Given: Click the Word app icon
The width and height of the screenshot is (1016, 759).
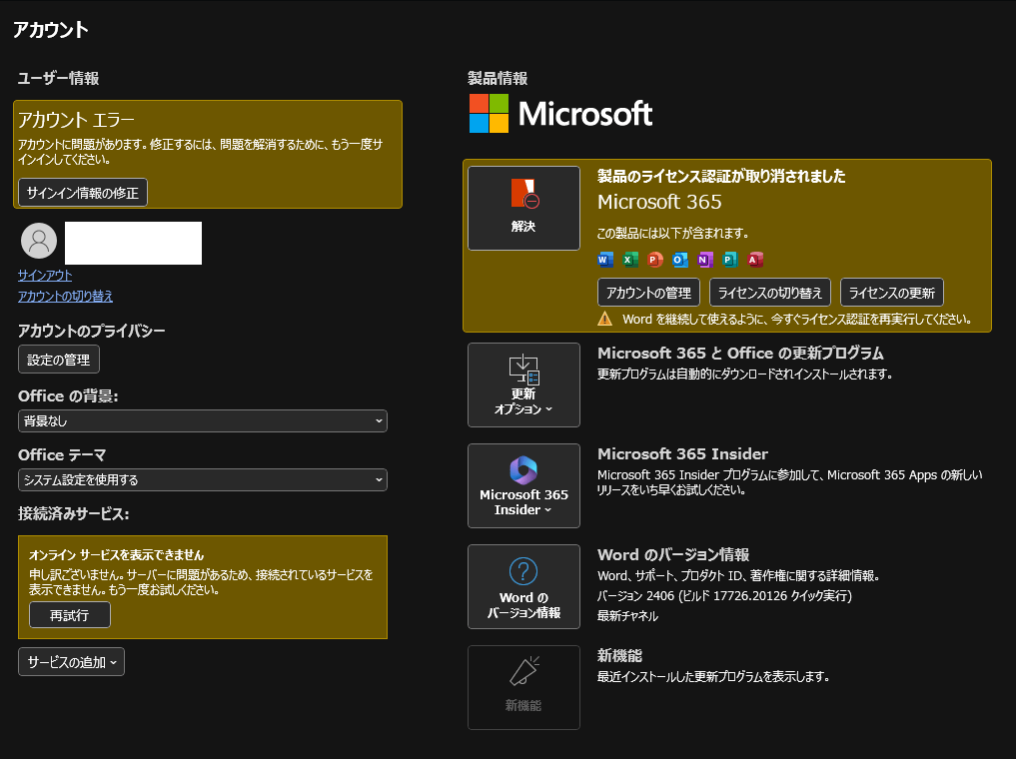Looking at the screenshot, I should click(605, 260).
